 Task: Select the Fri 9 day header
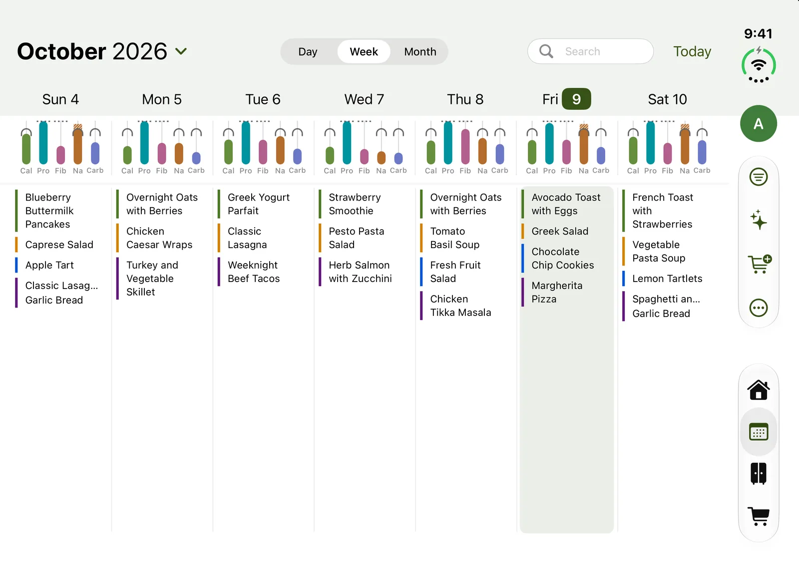[566, 99]
